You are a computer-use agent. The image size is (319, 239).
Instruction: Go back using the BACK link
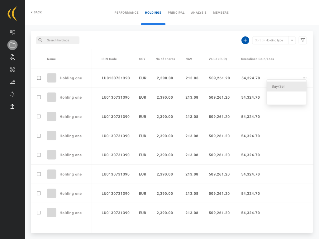(36, 12)
